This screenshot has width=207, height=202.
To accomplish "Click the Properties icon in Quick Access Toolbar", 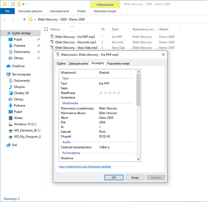I will click(x=13, y=4).
